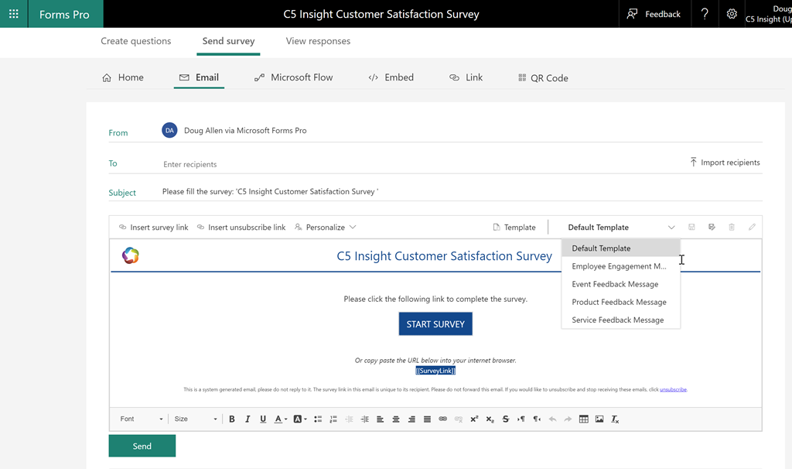The image size is (792, 469).
Task: Click the unlink icon
Action: coord(459,419)
